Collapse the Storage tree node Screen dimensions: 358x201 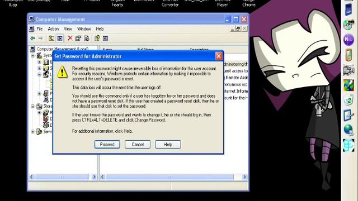click(x=32, y=106)
